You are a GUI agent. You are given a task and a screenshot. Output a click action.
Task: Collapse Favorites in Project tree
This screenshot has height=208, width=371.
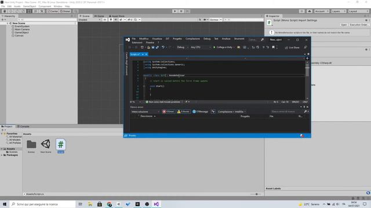click(x=2, y=133)
